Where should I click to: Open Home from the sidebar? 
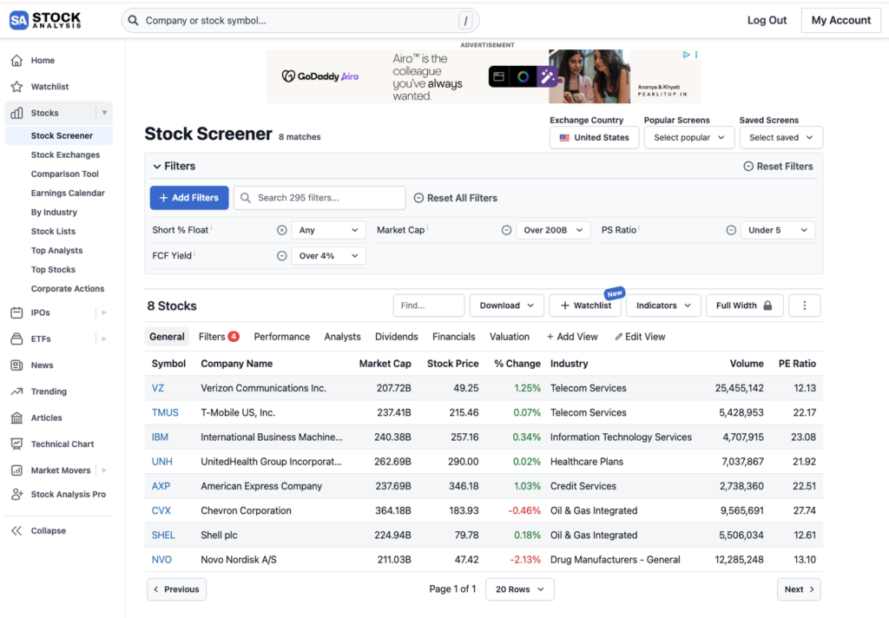click(x=41, y=61)
